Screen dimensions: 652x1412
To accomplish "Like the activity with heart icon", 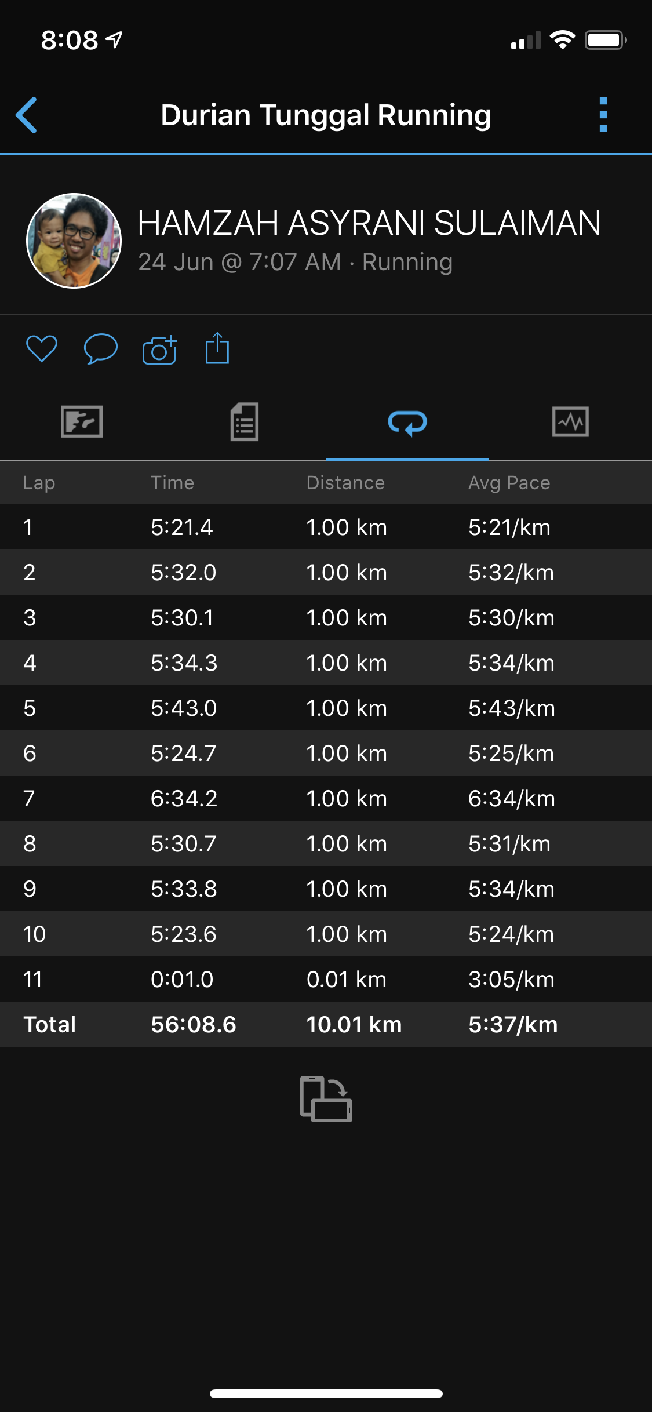I will (42, 349).
